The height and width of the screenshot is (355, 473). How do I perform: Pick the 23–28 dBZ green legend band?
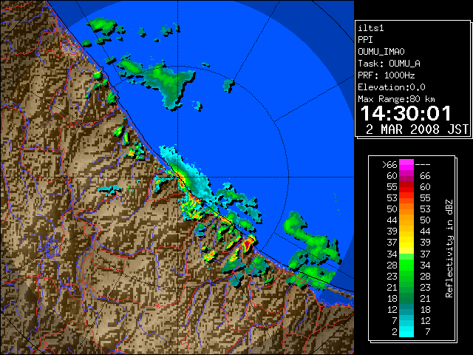pos(406,276)
